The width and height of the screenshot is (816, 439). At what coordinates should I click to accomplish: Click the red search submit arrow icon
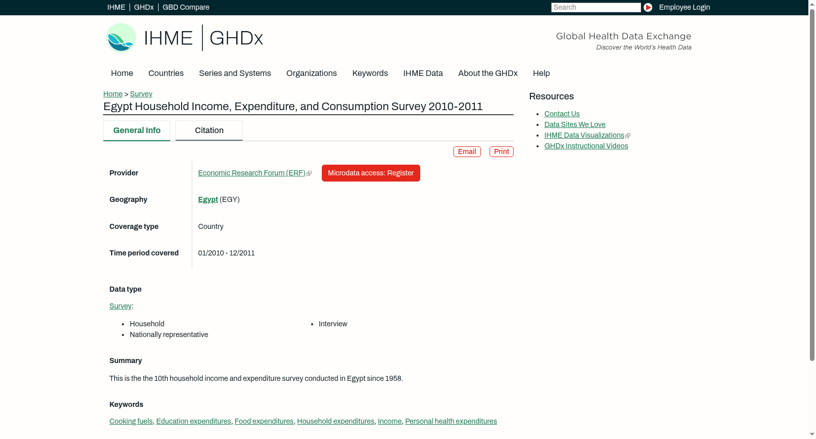point(648,7)
